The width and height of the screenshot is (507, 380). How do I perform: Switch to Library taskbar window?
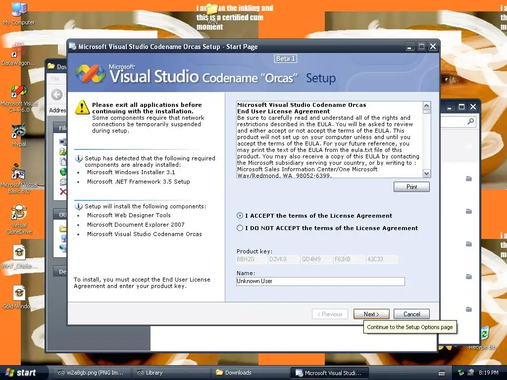click(171, 373)
